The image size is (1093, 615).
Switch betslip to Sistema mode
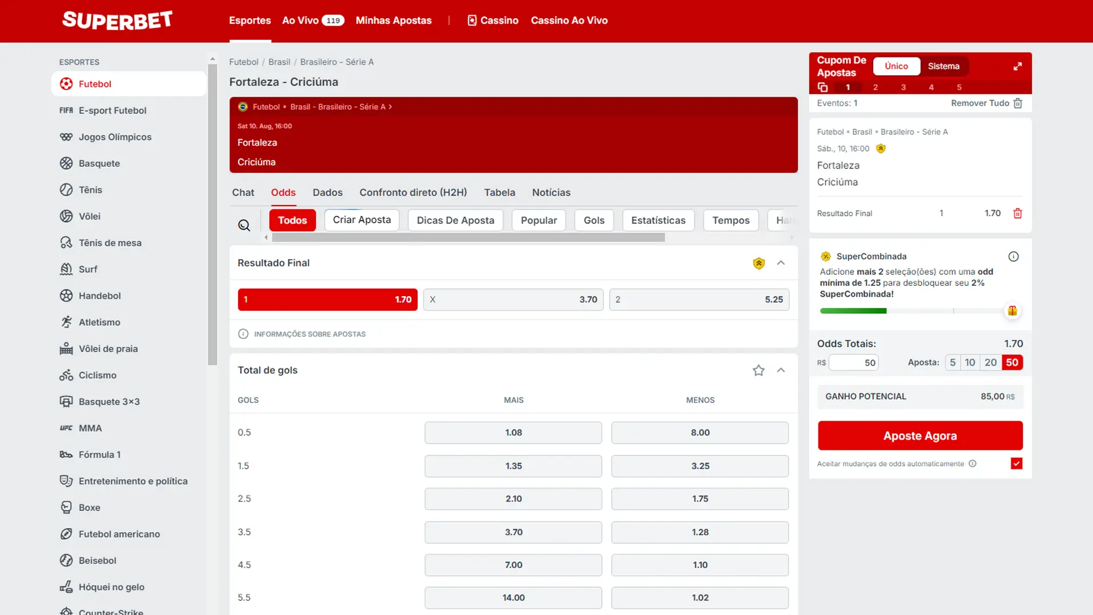(x=943, y=66)
